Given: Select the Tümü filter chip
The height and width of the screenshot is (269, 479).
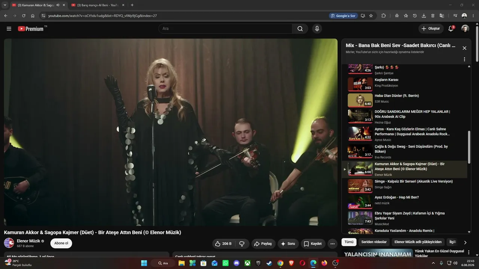Looking at the screenshot, I should tap(349, 242).
